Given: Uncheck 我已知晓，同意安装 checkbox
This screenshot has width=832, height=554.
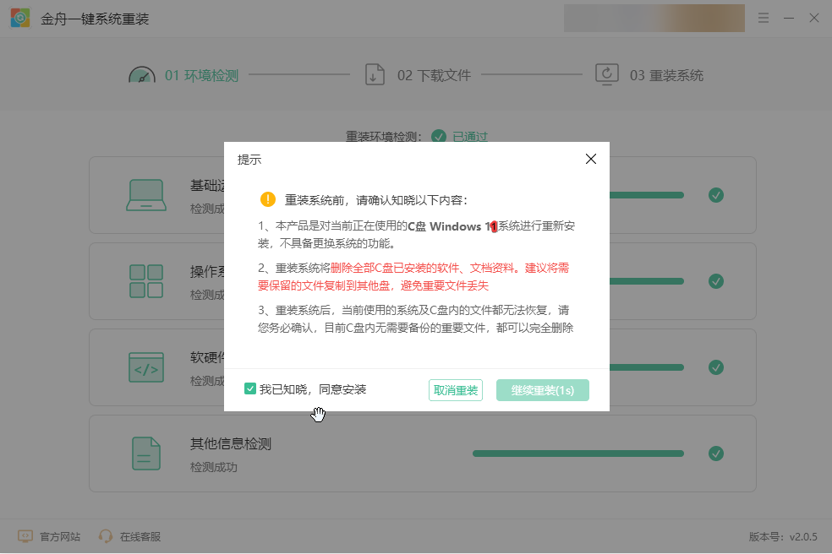Looking at the screenshot, I should pyautogui.click(x=250, y=389).
